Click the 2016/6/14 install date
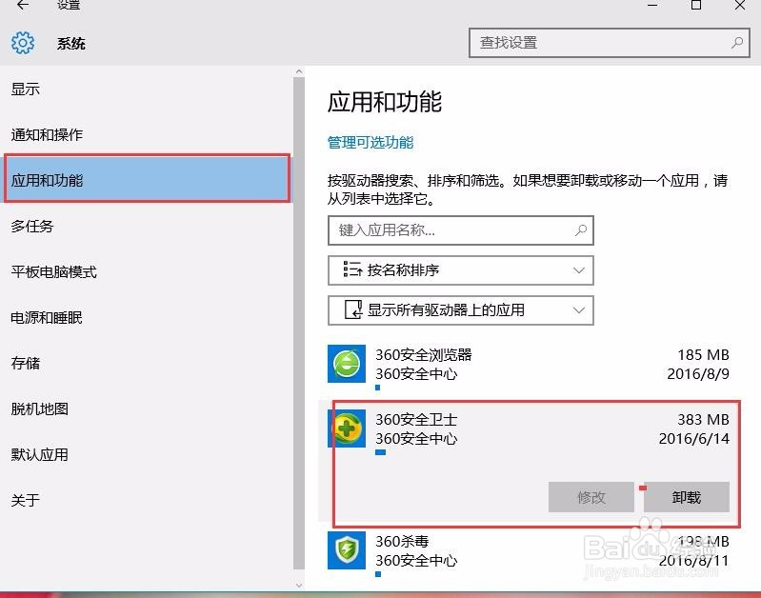The height and width of the screenshot is (598, 761). 694,439
